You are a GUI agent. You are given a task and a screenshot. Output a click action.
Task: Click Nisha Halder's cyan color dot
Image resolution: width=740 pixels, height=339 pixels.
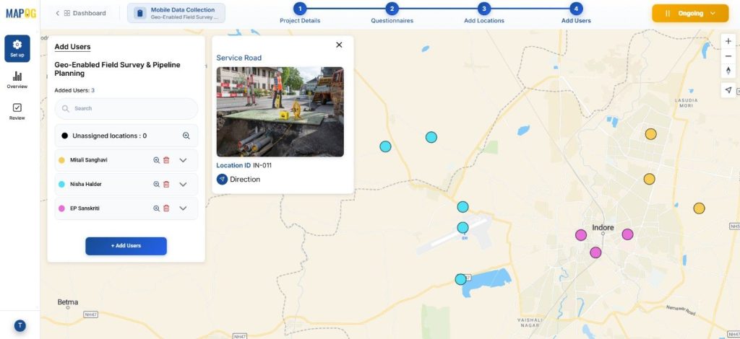[61, 184]
